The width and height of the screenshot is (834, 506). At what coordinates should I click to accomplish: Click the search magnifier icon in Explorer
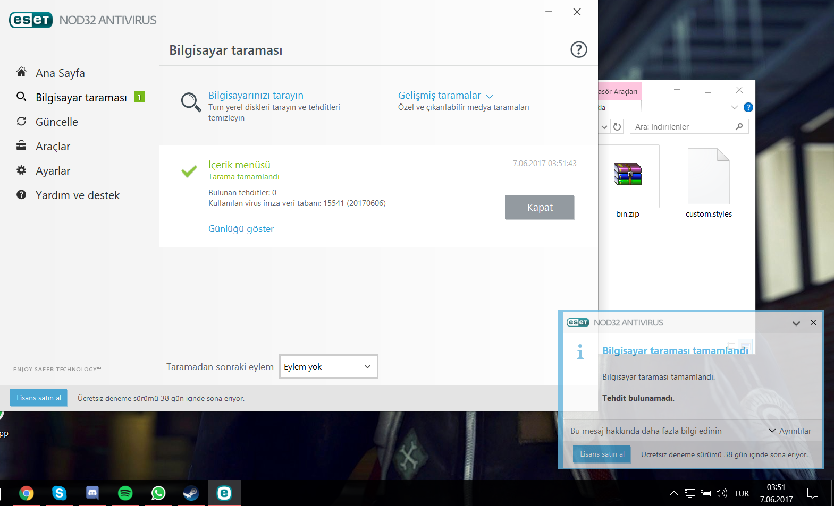point(739,126)
